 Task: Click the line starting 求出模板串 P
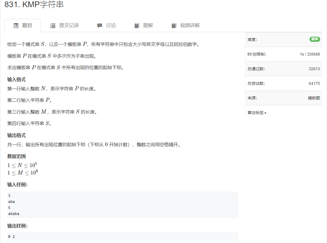point(65,68)
